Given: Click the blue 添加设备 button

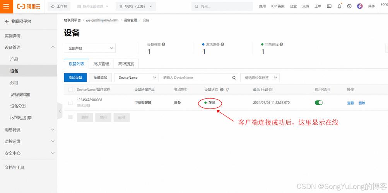Looking at the screenshot, I should pos(75,78).
